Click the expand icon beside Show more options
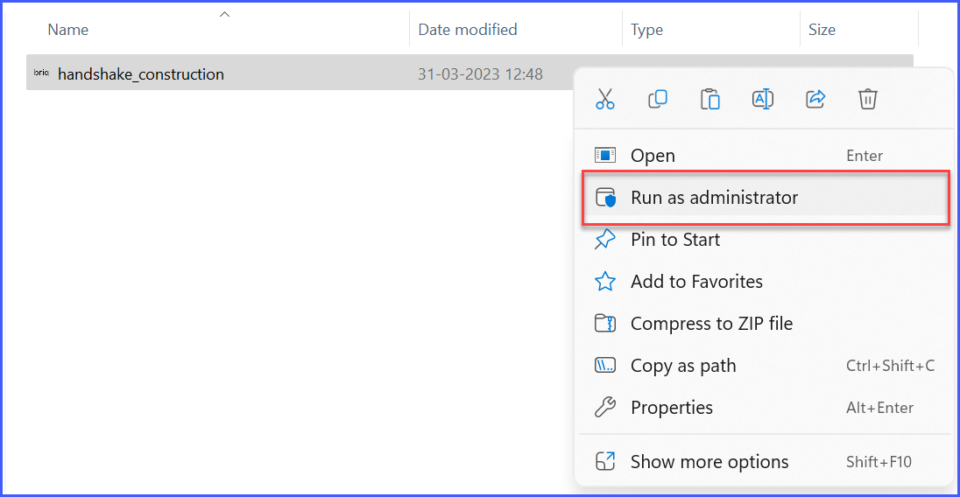Screen dimensions: 960x497 point(605,461)
